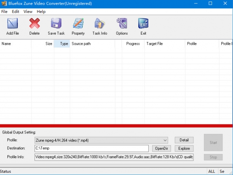Click the Source path column header

[92, 44]
